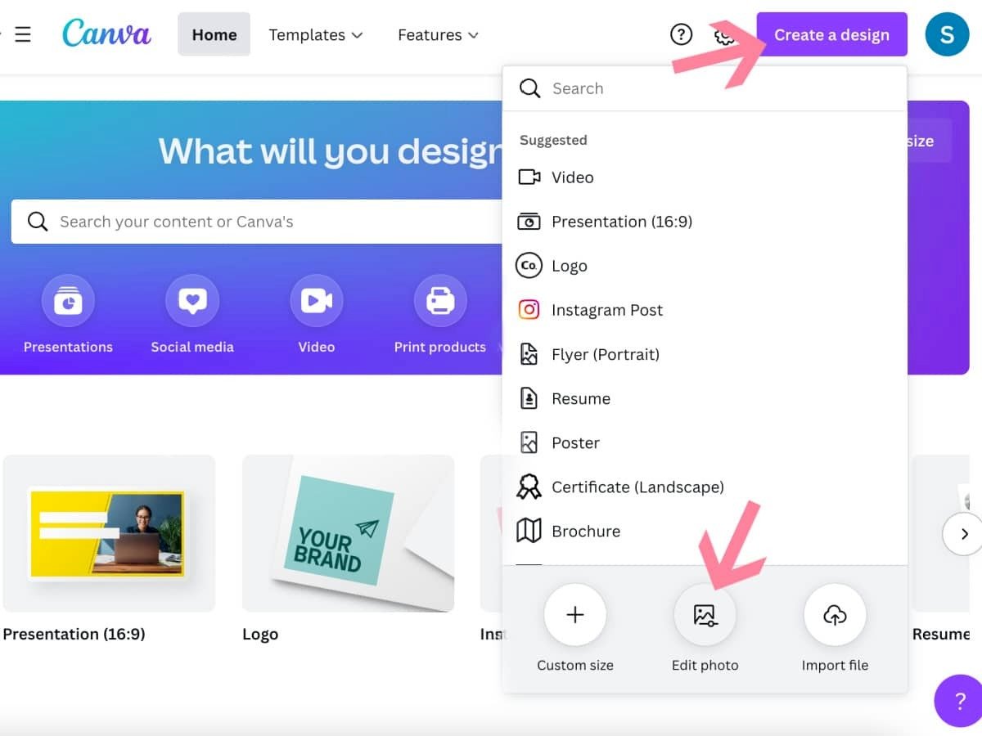Select the Print products category icon
Viewport: 982px width, 736px height.
(x=439, y=299)
